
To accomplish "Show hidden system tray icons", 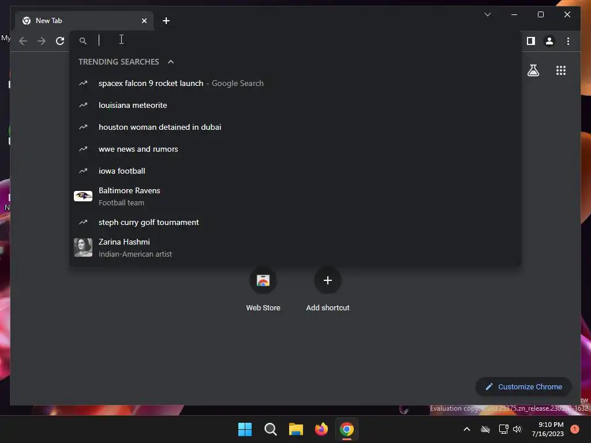I will coord(466,429).
